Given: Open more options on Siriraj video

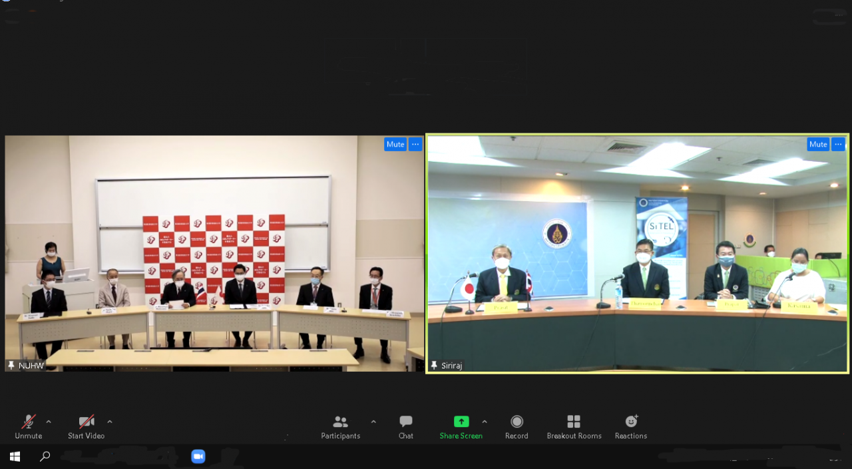Looking at the screenshot, I should pyautogui.click(x=839, y=145).
